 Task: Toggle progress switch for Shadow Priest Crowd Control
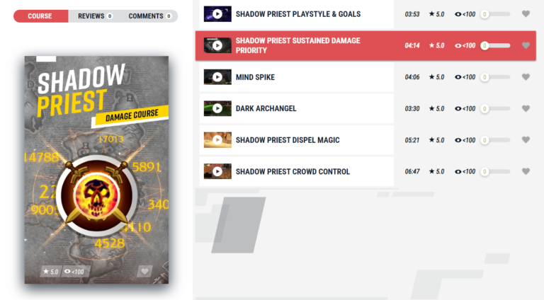pyautogui.click(x=495, y=171)
